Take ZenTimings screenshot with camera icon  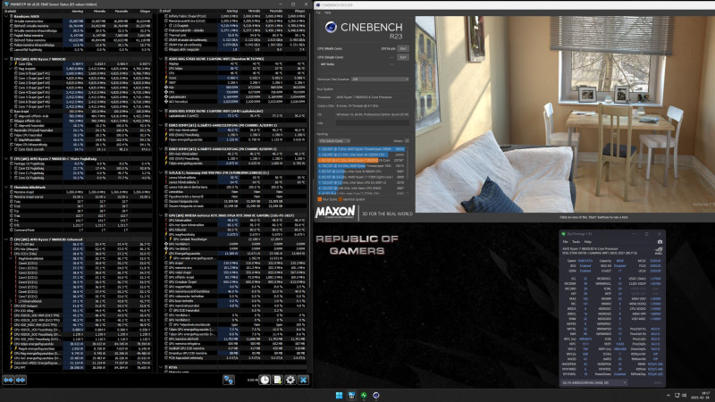click(x=660, y=241)
